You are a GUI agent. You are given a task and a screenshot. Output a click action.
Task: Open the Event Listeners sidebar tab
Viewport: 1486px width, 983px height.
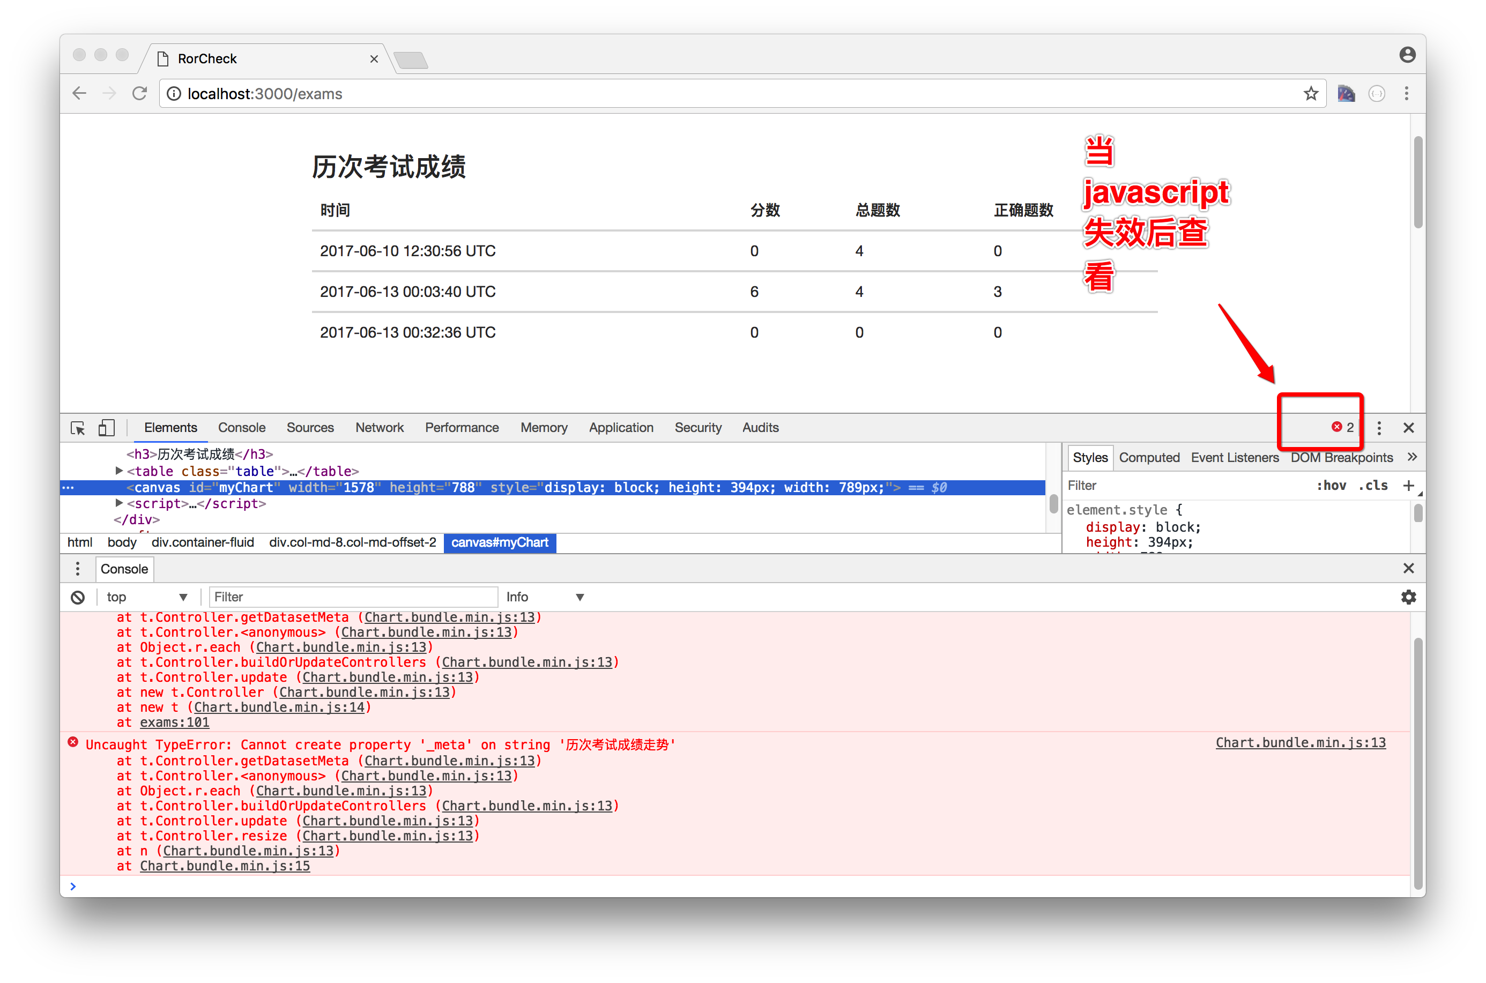[x=1235, y=458]
